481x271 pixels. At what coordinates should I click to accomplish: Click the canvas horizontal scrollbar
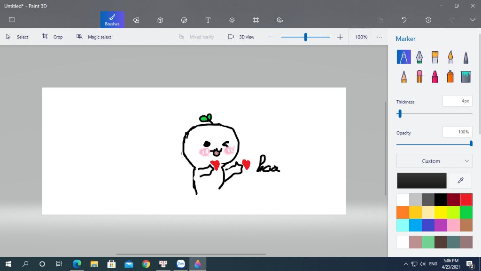point(191,255)
